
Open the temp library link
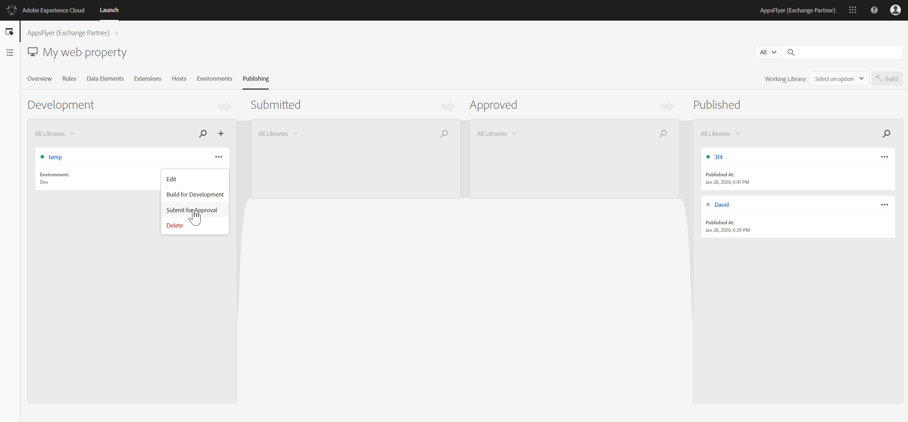(55, 157)
